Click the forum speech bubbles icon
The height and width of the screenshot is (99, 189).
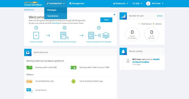pos(29,90)
